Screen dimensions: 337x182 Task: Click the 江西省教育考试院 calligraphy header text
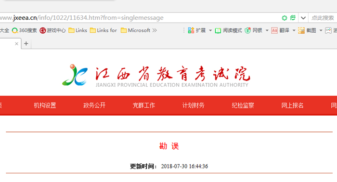point(172,74)
